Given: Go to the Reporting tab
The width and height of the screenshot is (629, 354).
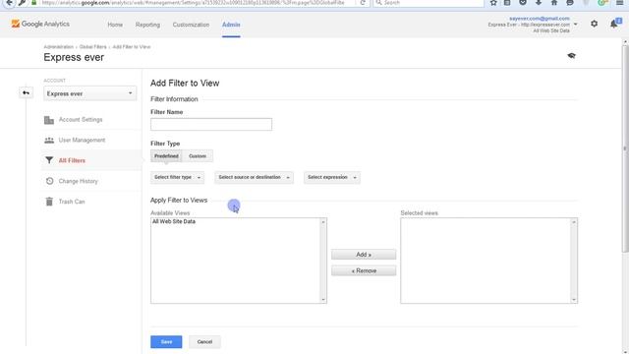Looking at the screenshot, I should click(x=147, y=25).
